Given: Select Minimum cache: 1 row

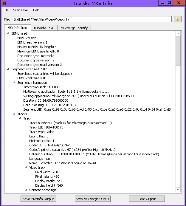Looking at the screenshot, I should point(42,141).
